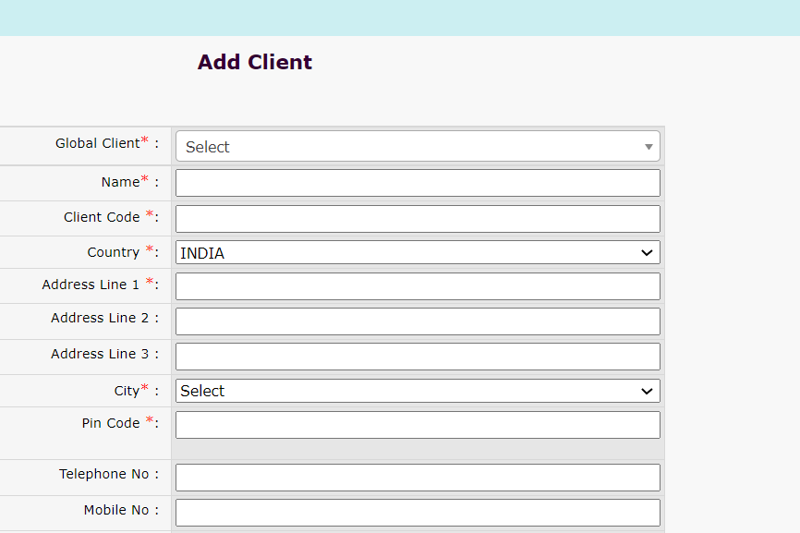800x533 pixels.
Task: Click the Client Code label text
Action: coord(102,217)
